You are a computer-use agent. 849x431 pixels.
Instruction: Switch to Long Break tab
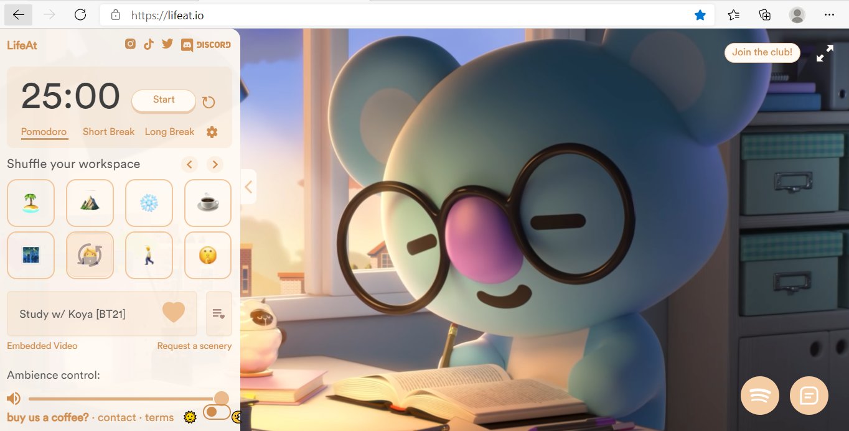[x=170, y=132]
